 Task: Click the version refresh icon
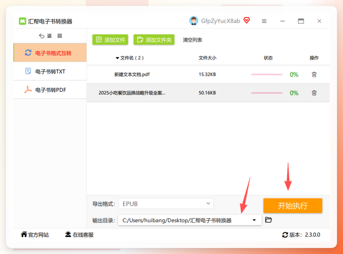coord(285,235)
